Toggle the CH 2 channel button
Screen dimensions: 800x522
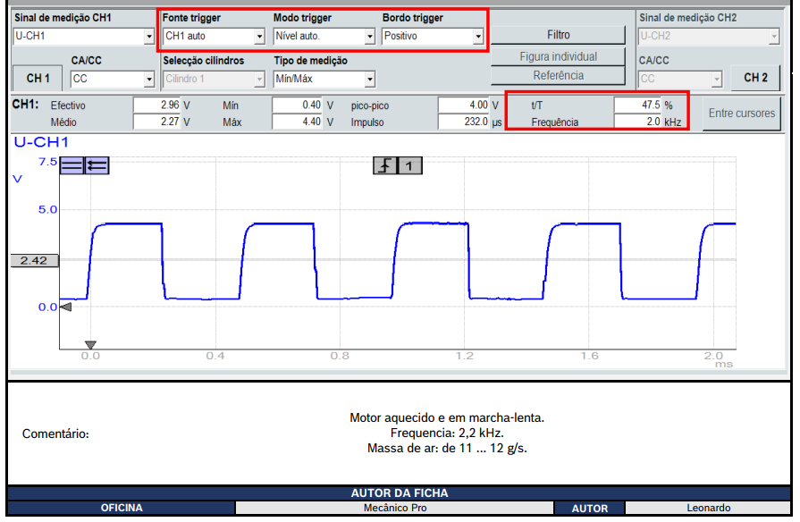click(755, 79)
